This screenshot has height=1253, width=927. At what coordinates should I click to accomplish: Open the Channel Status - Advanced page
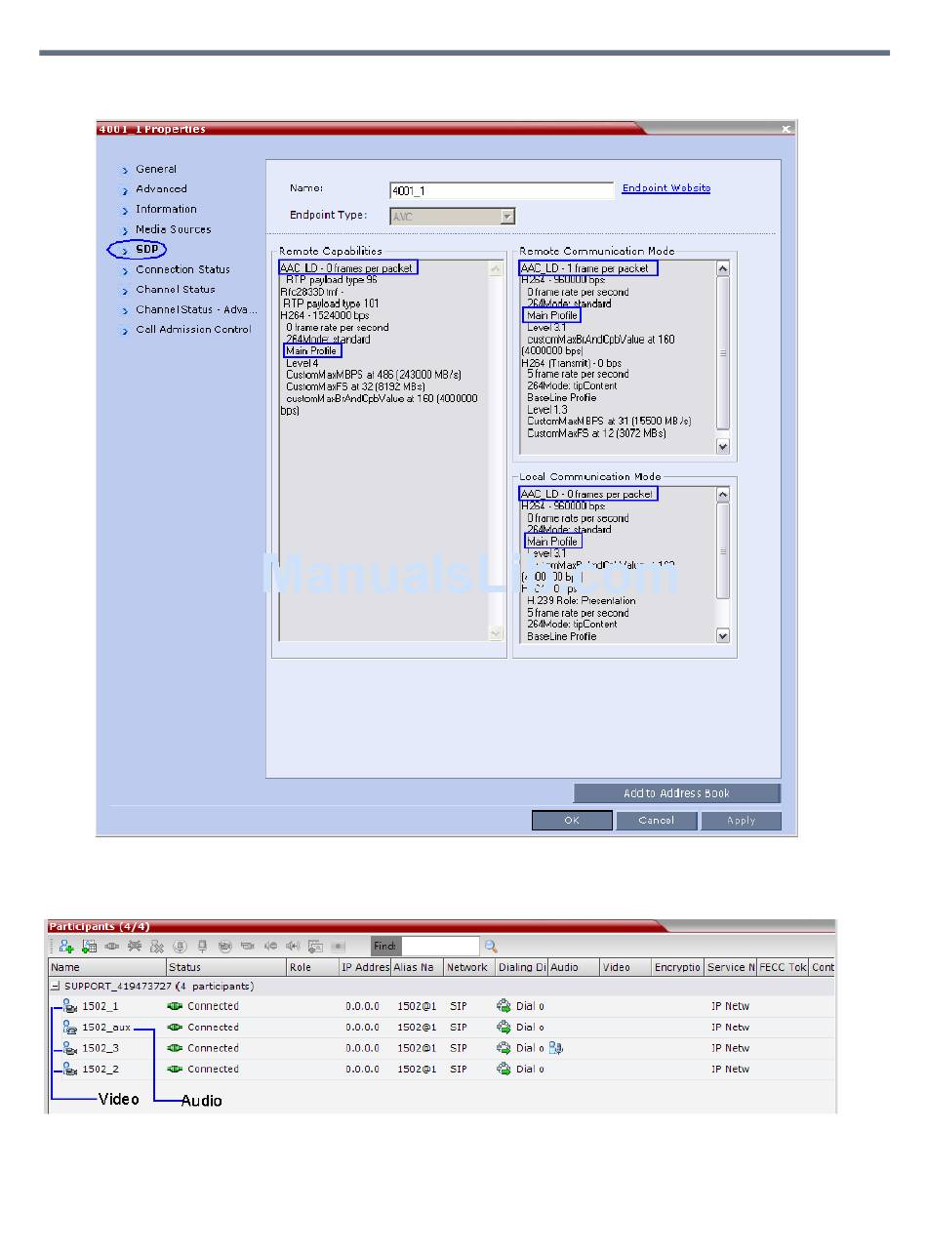pos(197,309)
